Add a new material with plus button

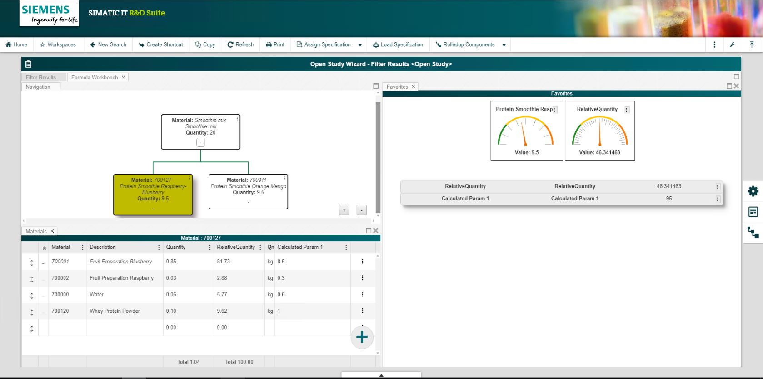pos(362,337)
